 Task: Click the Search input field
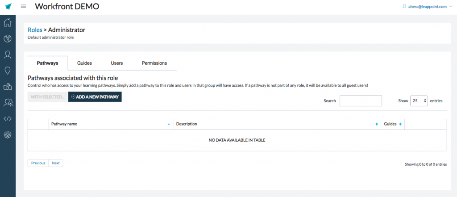361,101
